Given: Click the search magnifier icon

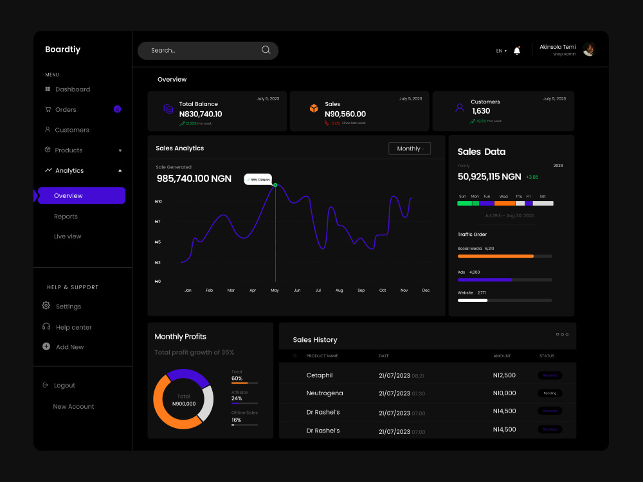Looking at the screenshot, I should coord(266,49).
